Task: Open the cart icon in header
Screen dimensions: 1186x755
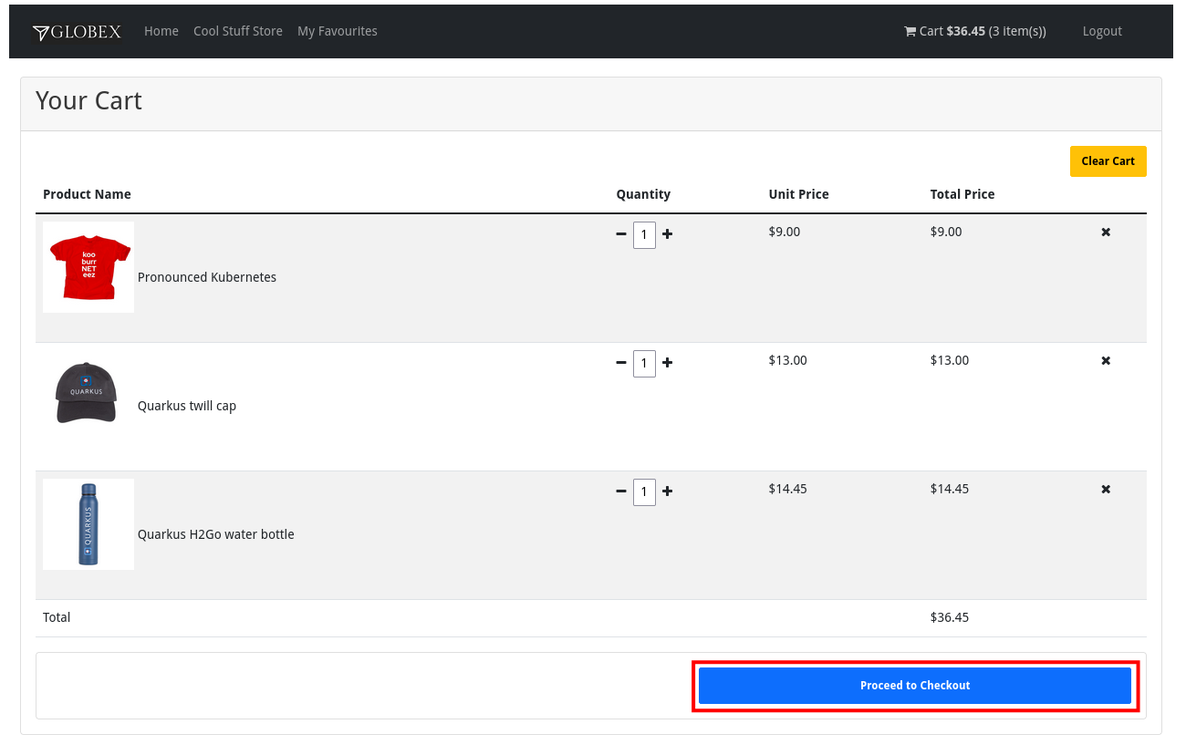Action: click(x=910, y=31)
